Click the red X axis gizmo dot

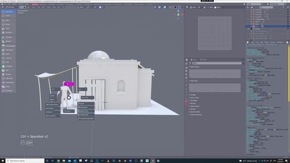point(182,14)
